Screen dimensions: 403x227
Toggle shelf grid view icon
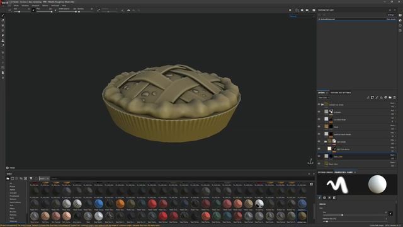tap(311, 184)
